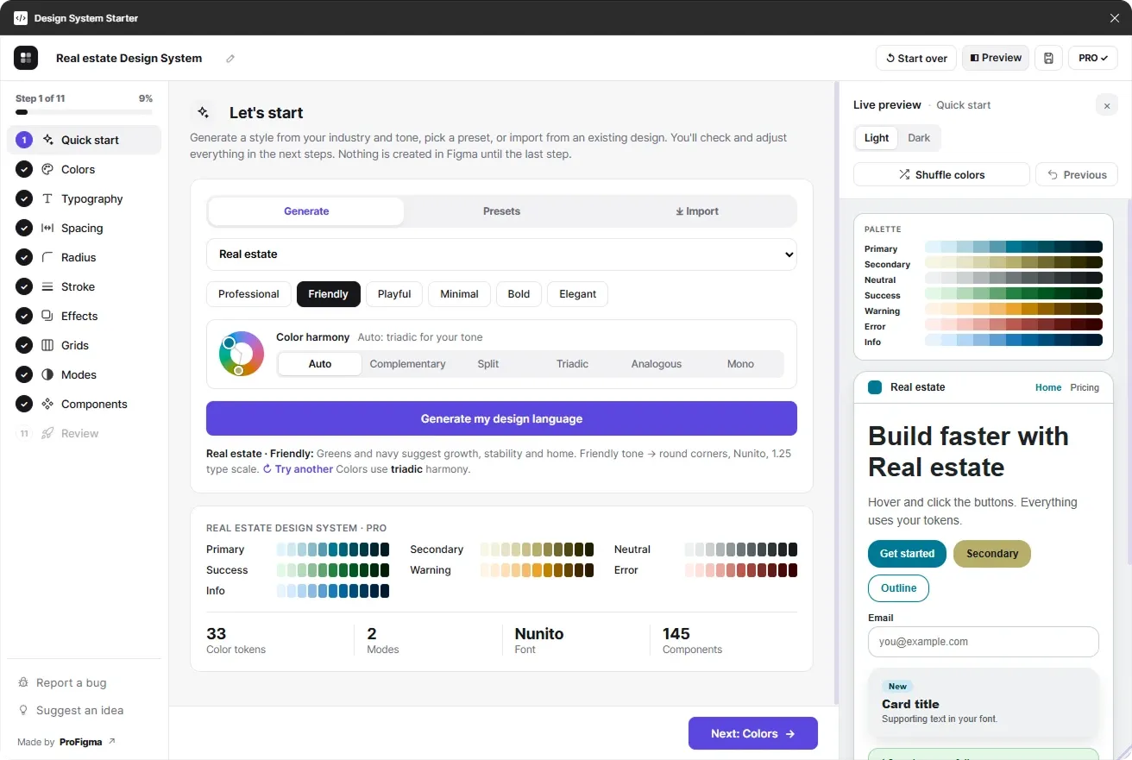Image resolution: width=1132 pixels, height=760 pixels.
Task: Go to the Typography step
Action: pyautogui.click(x=85, y=198)
